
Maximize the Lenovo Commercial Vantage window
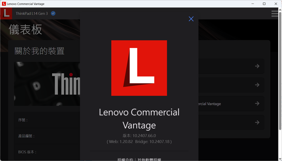[x=264, y=4]
